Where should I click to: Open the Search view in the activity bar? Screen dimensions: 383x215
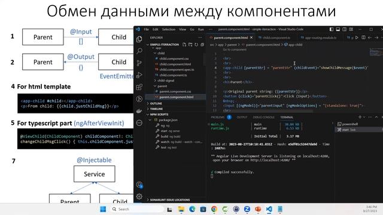tap(139, 51)
